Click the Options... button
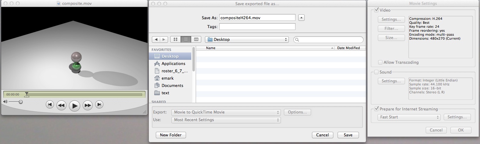 coord(297,112)
